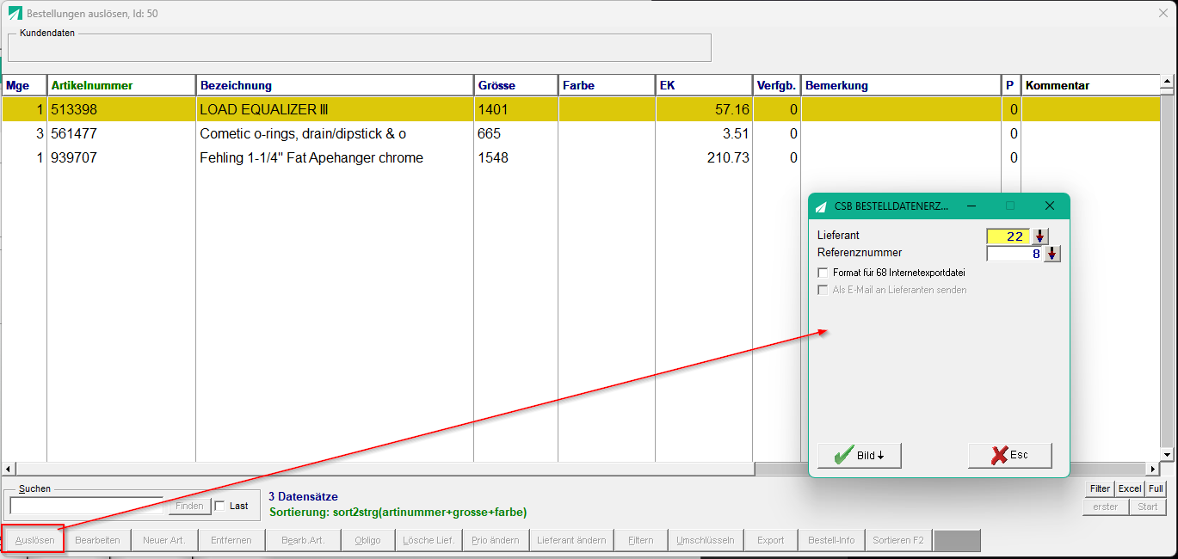The height and width of the screenshot is (559, 1178).
Task: Click the table scrollbar up arrow
Action: tap(1168, 83)
